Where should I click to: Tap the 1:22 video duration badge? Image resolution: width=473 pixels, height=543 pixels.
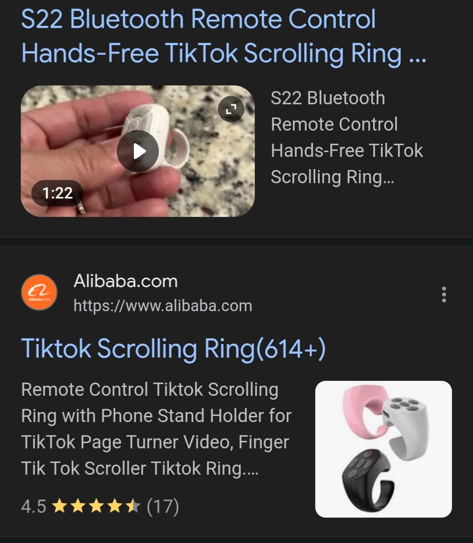pos(57,193)
